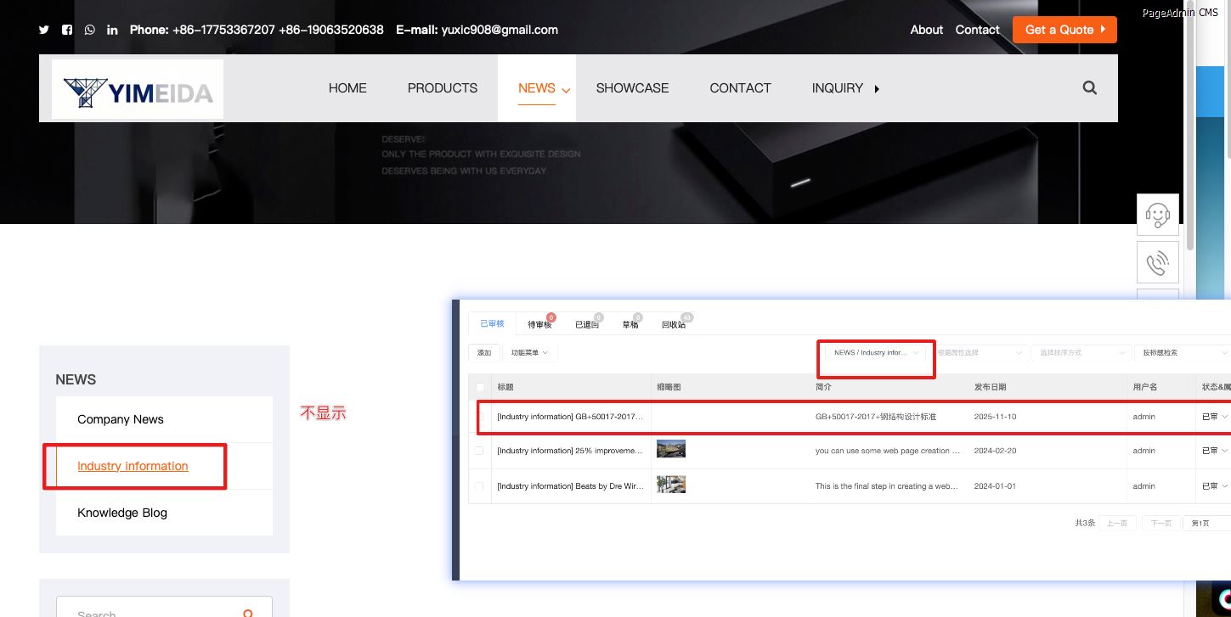The height and width of the screenshot is (617, 1231).
Task: Expand the INQUIRY menu arrow
Action: click(877, 88)
